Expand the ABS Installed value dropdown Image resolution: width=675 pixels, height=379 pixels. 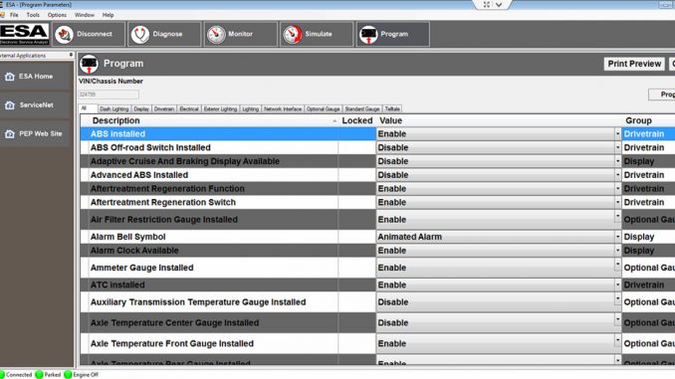coord(617,133)
